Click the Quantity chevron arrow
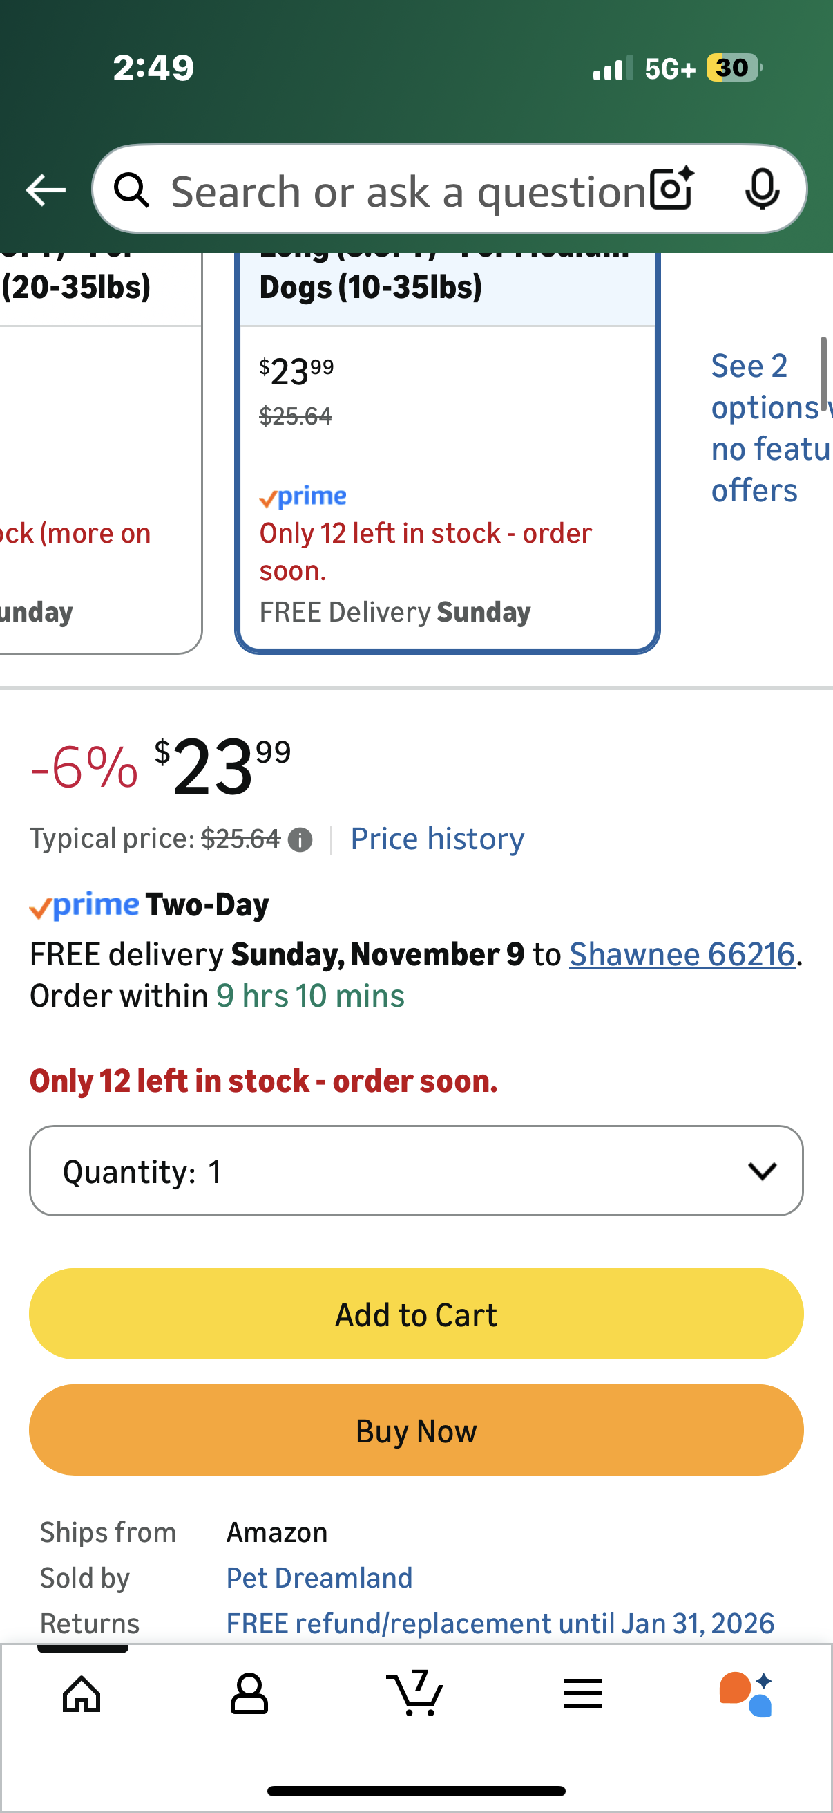This screenshot has height=1813, width=833. click(762, 1171)
